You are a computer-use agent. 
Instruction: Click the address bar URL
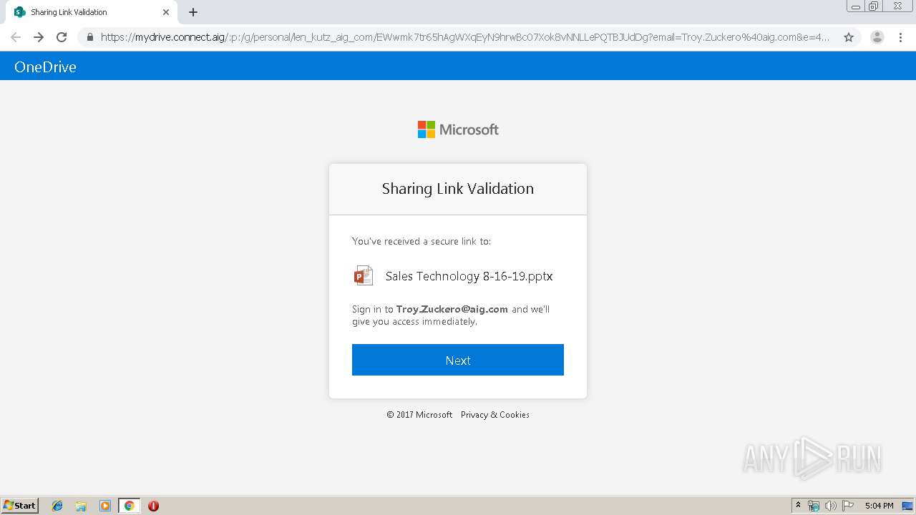[x=465, y=37]
